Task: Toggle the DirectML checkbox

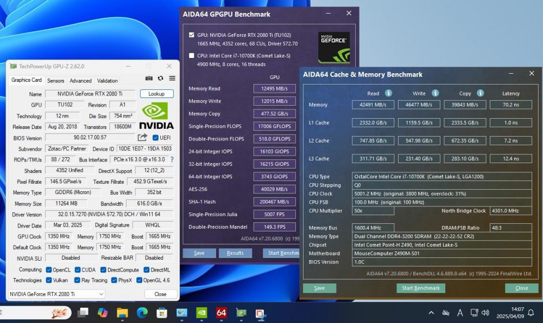Action: (x=147, y=269)
